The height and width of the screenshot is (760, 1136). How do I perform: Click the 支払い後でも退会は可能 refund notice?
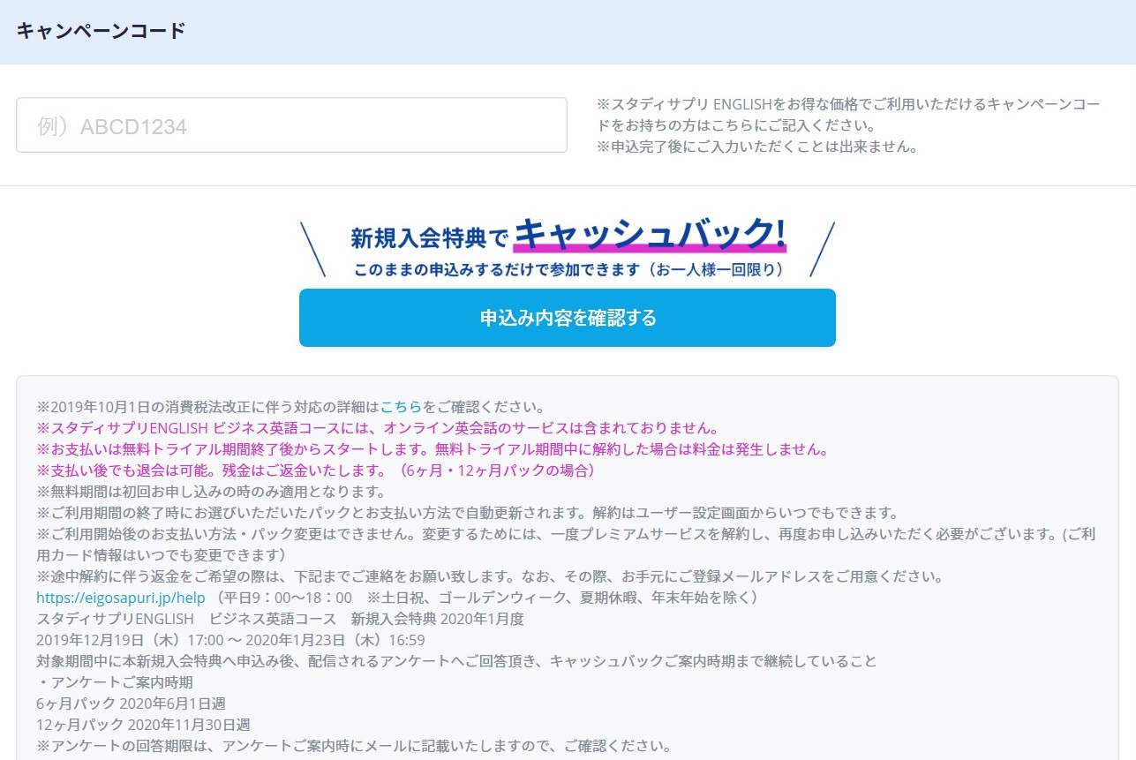point(317,470)
